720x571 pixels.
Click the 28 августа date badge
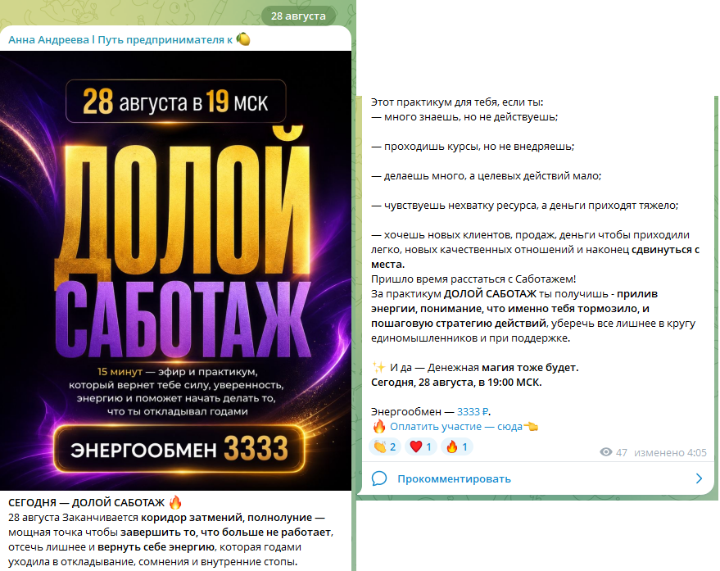[298, 16]
